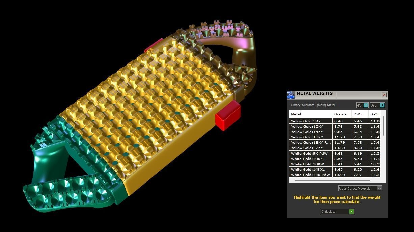
Task: Close the Metal Weights panel
Action: click(384, 95)
